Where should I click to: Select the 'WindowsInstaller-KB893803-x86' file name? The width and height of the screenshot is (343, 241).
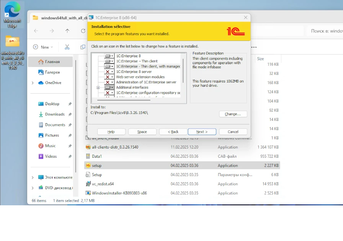coord(119,193)
